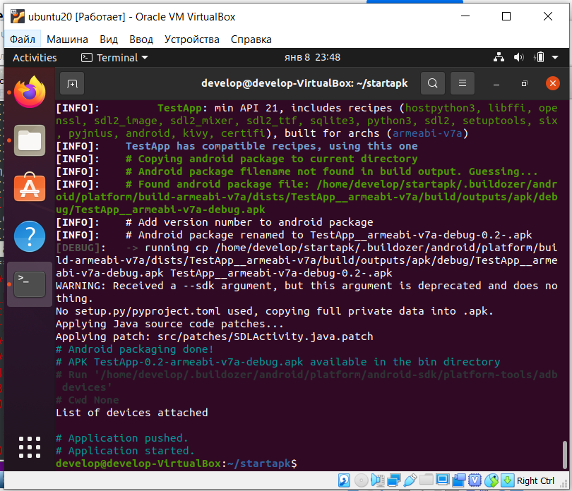Click the recording status icon
Image resolution: width=572 pixels, height=491 pixels.
tap(459, 480)
